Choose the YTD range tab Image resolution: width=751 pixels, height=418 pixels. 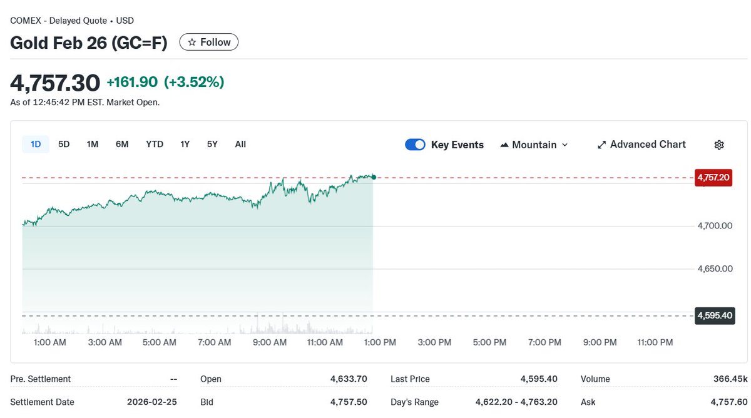155,144
